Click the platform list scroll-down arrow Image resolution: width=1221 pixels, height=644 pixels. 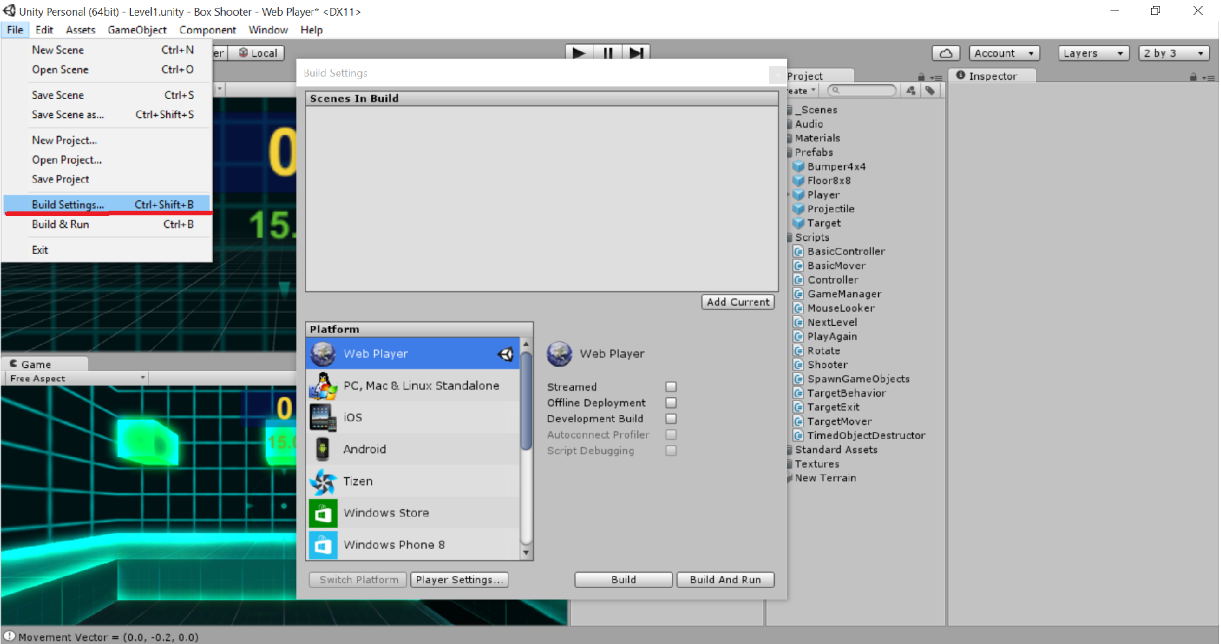pyautogui.click(x=526, y=553)
